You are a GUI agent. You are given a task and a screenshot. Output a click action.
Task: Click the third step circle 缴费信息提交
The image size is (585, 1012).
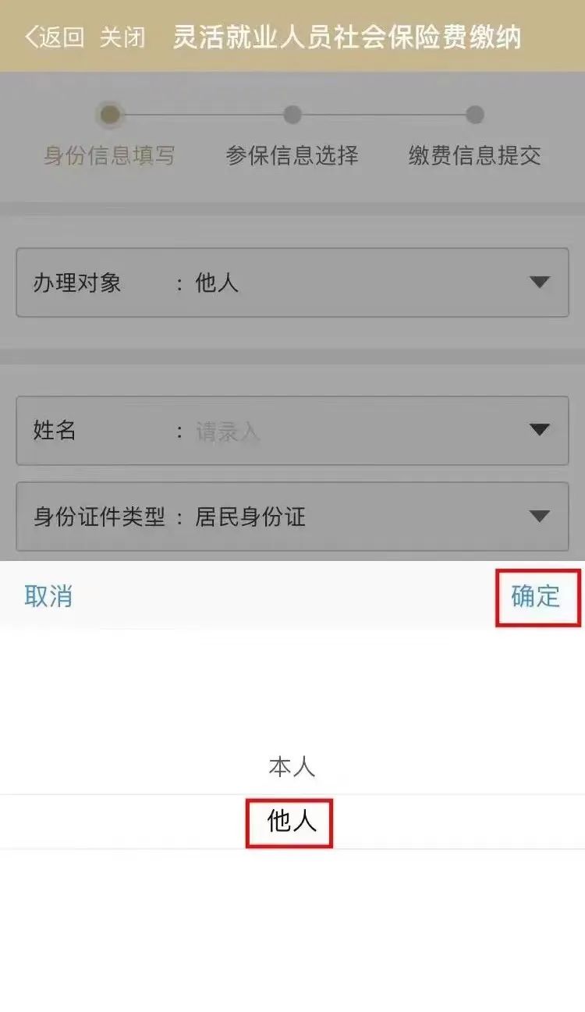[x=475, y=115]
